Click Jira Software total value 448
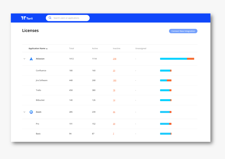This screenshot has height=159, width=225. pyautogui.click(x=71, y=81)
